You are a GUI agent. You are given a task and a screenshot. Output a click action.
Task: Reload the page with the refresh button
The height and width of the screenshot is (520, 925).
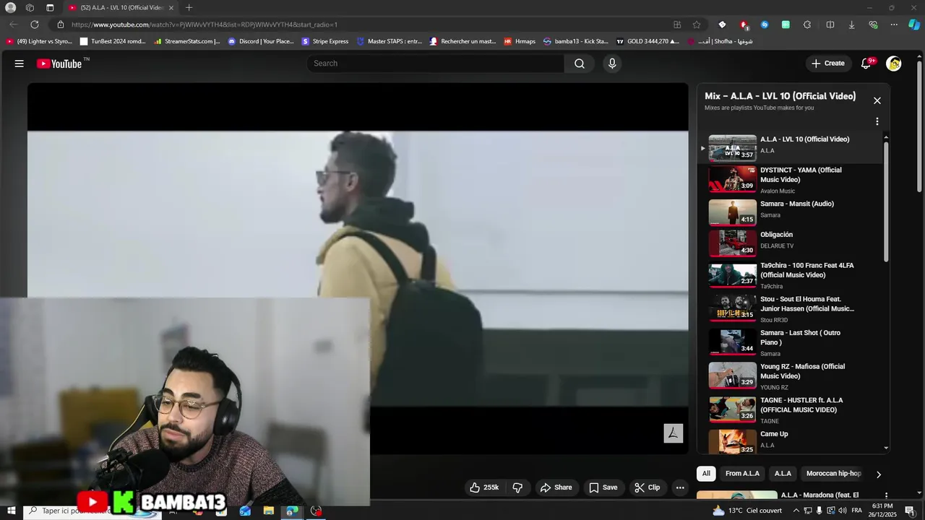tap(35, 25)
